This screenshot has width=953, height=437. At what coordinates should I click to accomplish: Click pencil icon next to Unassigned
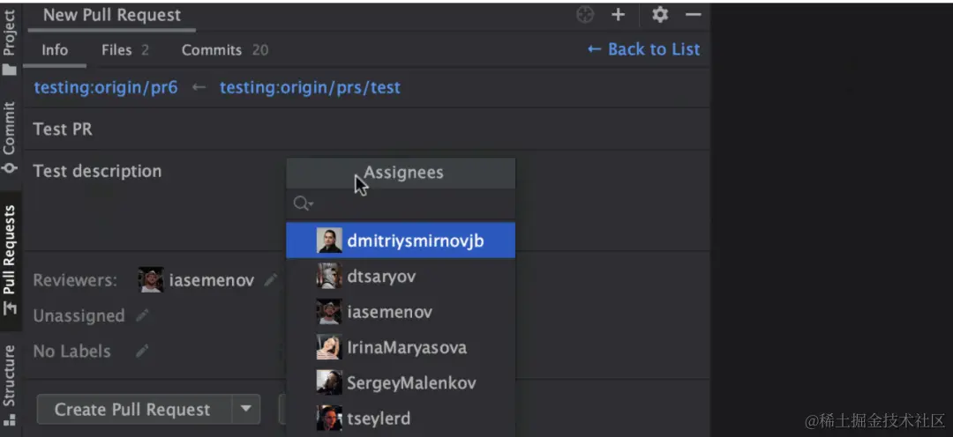pos(142,315)
